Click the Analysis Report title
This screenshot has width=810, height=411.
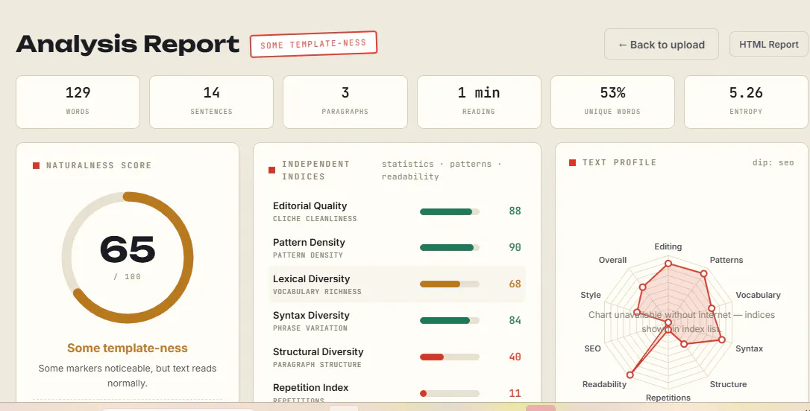[x=128, y=45]
